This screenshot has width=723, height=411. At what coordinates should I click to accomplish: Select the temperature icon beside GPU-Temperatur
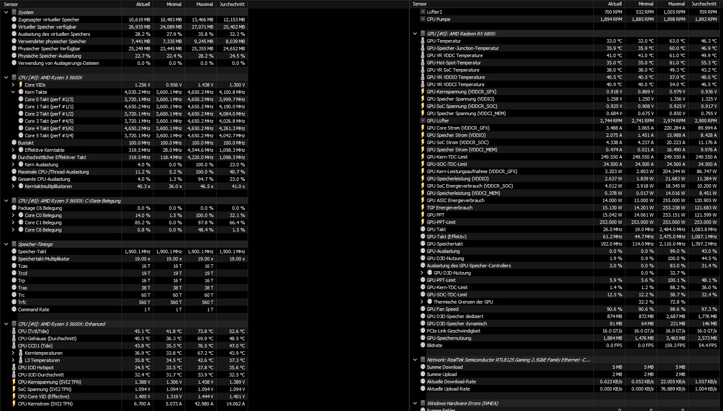tap(422, 41)
